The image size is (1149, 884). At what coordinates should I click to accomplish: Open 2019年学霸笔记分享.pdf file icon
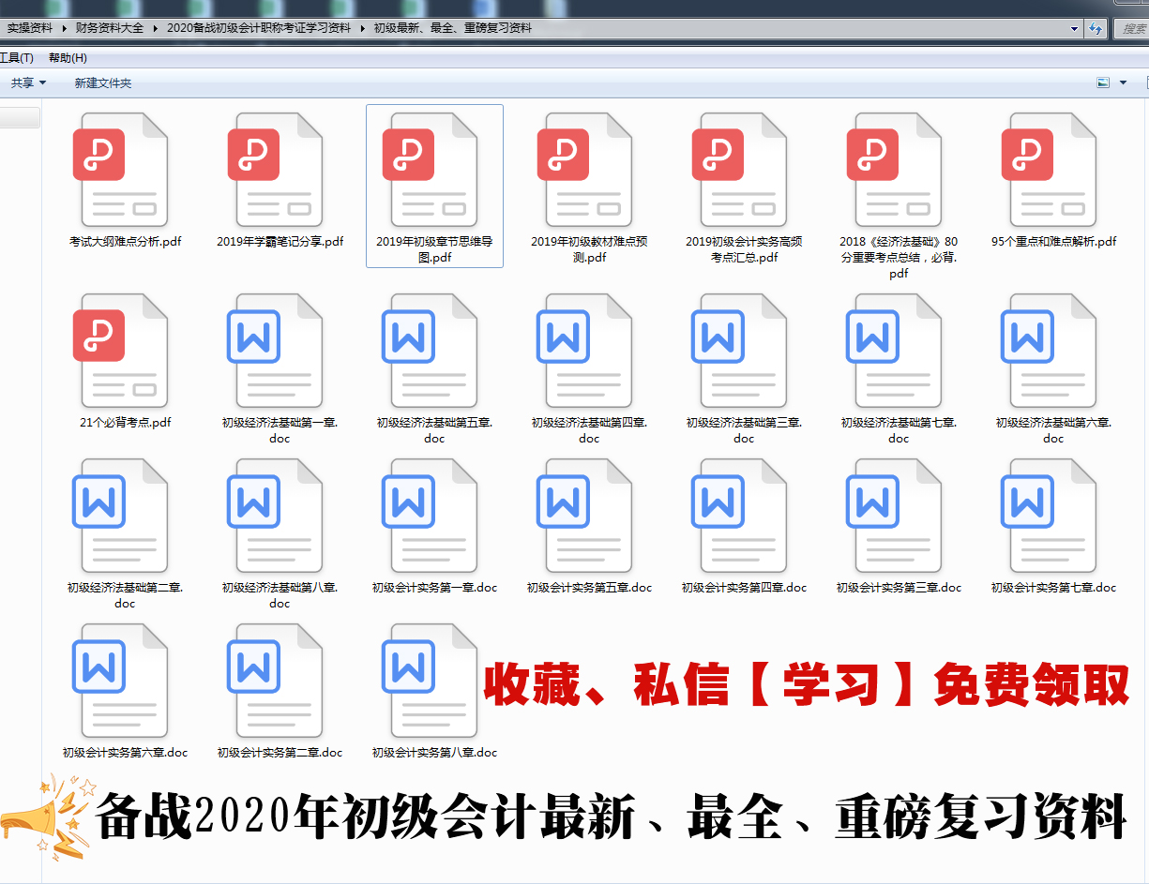(x=278, y=169)
